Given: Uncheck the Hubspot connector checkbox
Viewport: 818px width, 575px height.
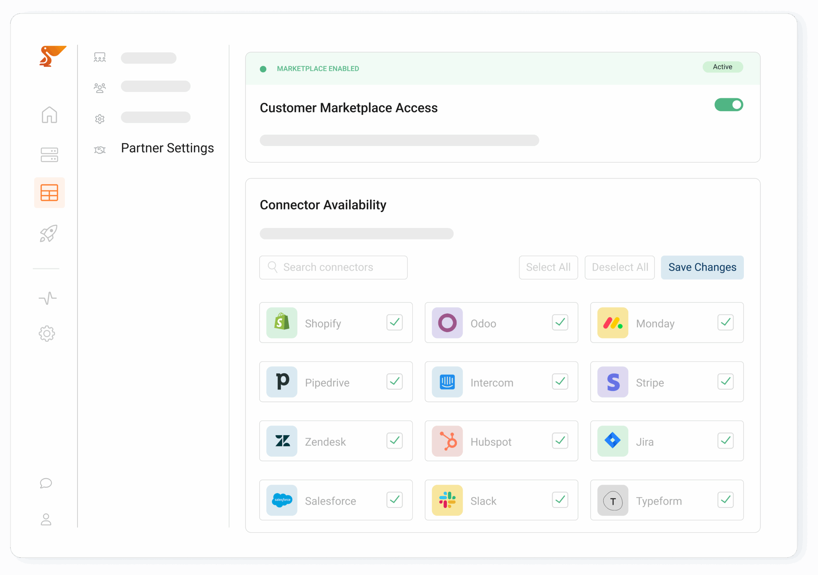Looking at the screenshot, I should tap(560, 440).
